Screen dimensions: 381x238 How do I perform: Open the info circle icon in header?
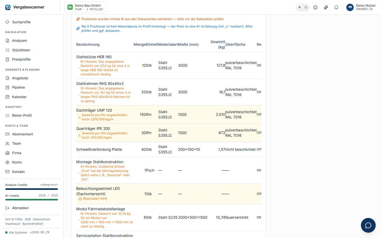point(315,7)
